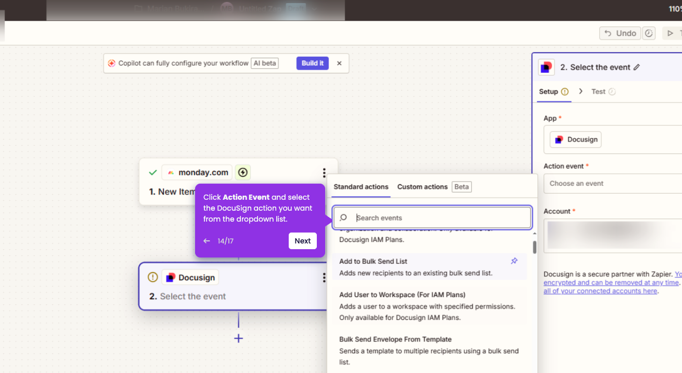The height and width of the screenshot is (373, 682).
Task: Select Add User to Workspace action
Action: (429, 306)
